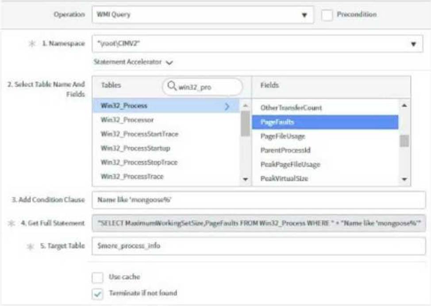
Task: Click the win32_pro table search box
Action: [203, 87]
